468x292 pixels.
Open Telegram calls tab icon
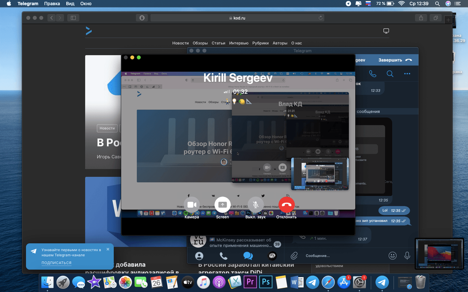(223, 256)
